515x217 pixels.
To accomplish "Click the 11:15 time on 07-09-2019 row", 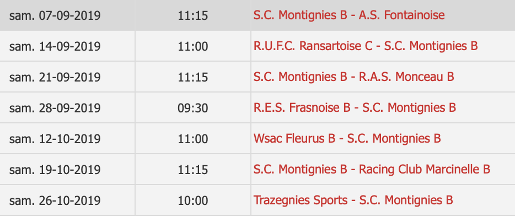I will point(193,15).
